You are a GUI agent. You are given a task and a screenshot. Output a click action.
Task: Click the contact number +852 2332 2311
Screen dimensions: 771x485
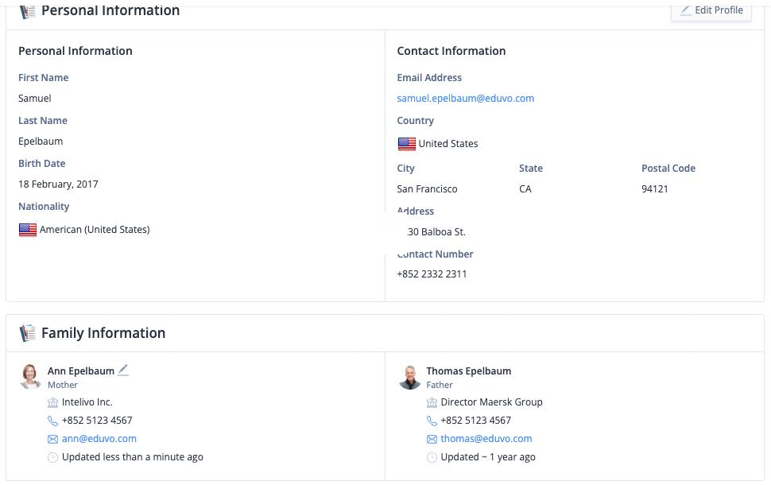pyautogui.click(x=432, y=274)
